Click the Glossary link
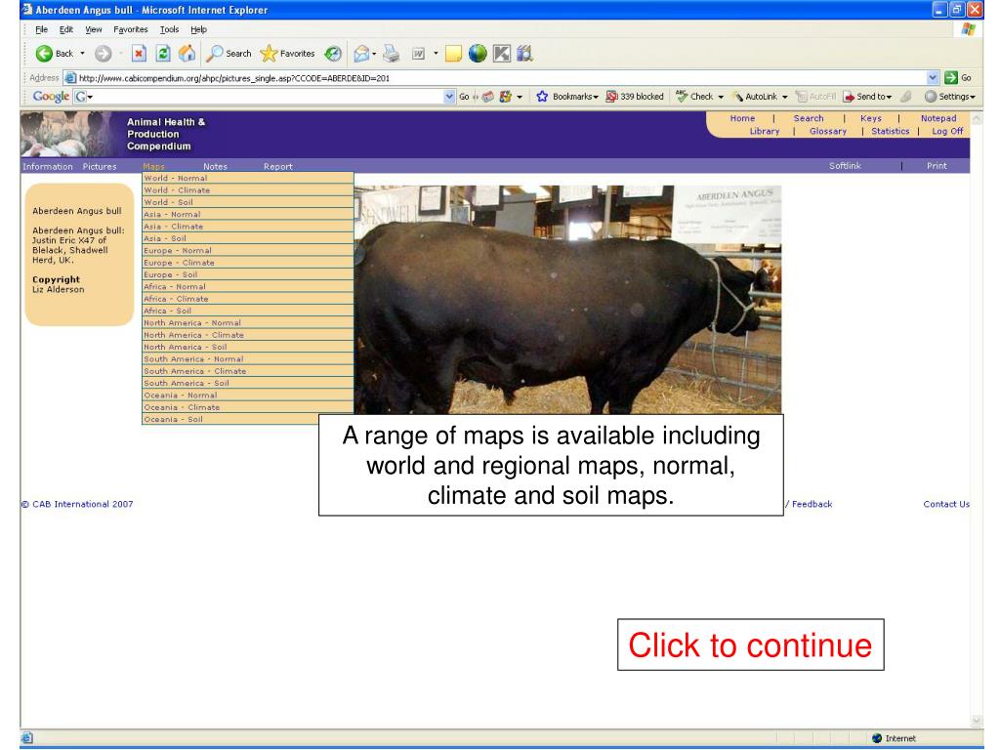The width and height of the screenshot is (1000, 750). pyautogui.click(x=828, y=132)
